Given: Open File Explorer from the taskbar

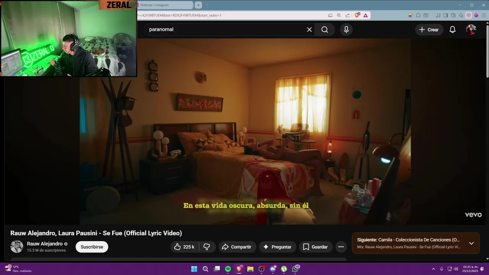Looking at the screenshot, I should [250, 269].
